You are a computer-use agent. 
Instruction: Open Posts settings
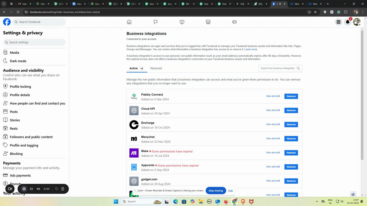pos(34,112)
